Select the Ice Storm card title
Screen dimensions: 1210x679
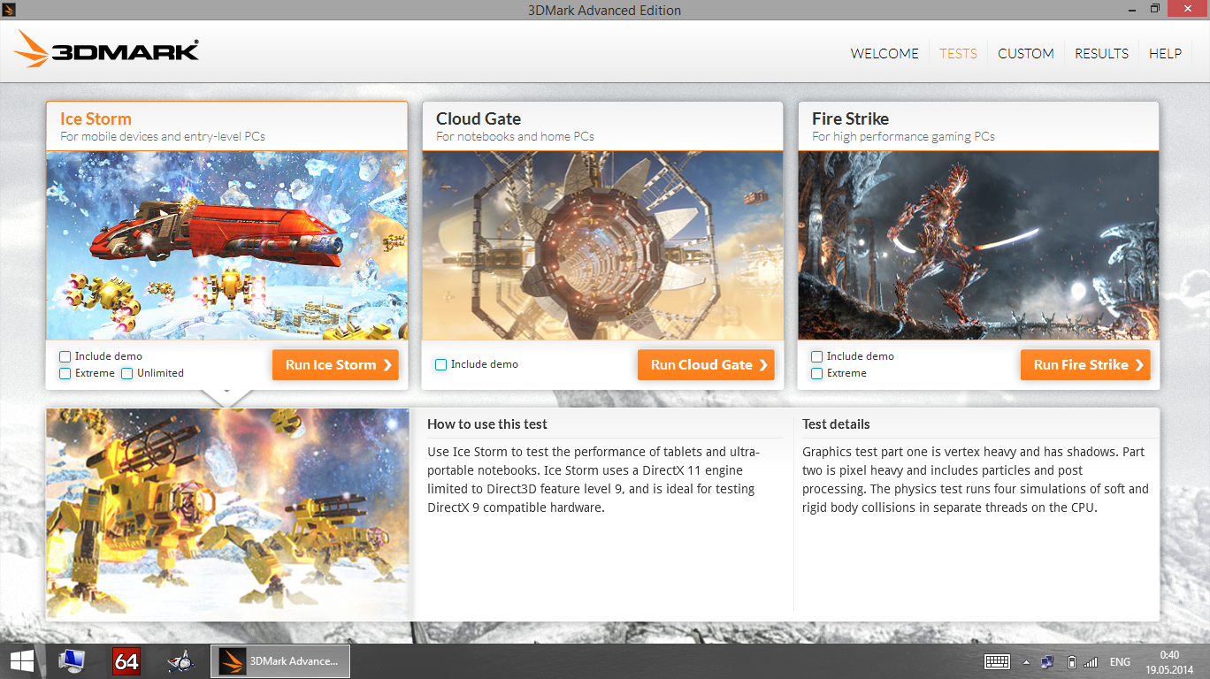coord(96,119)
